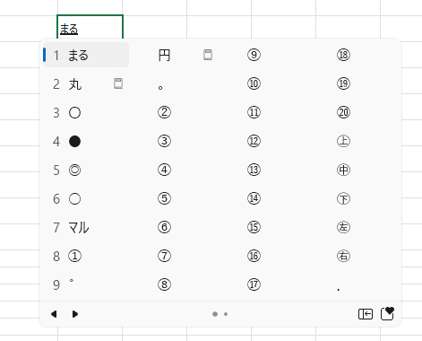This screenshot has width=422, height=341.
Task: Select the double circle ◎ candidate
Action: click(74, 170)
